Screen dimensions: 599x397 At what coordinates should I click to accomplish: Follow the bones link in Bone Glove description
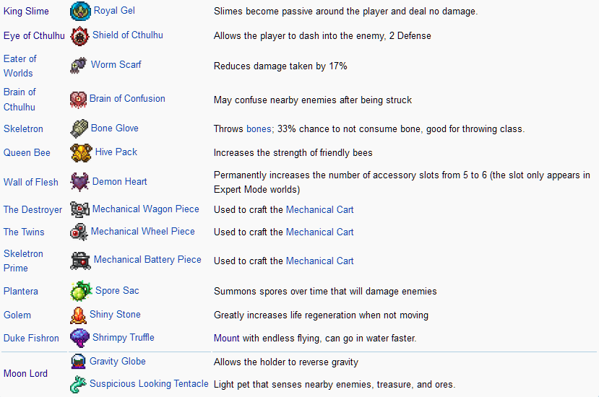(259, 128)
